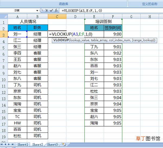Select all cells via corner button
The image size is (163, 148).
click(4, 17)
